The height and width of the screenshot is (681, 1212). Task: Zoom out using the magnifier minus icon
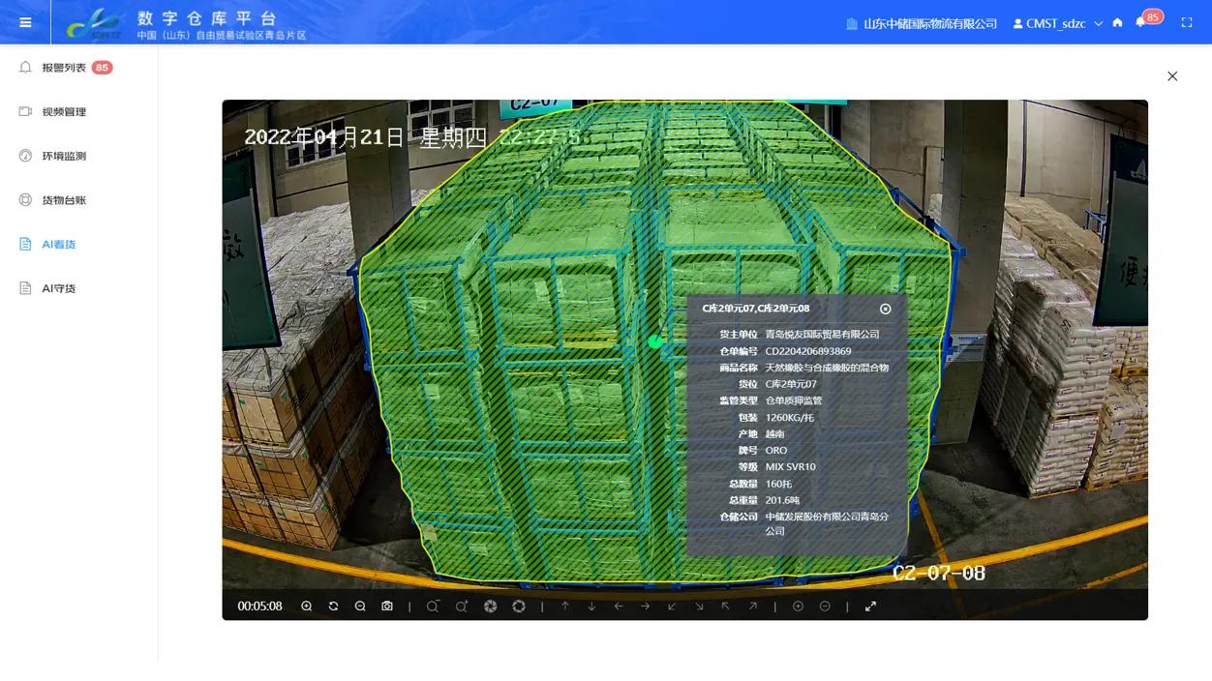(359, 606)
